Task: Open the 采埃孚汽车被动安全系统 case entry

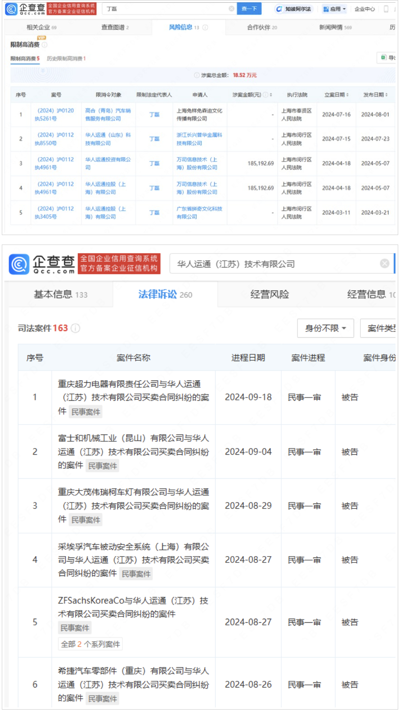Action: click(x=133, y=560)
